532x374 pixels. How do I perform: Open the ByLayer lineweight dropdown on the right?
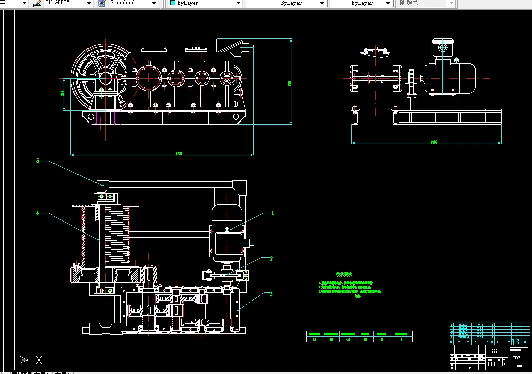[x=388, y=3]
